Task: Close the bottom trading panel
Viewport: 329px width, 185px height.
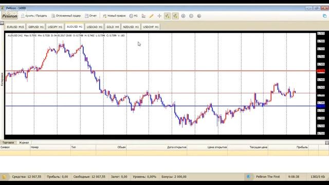Action: [327, 143]
